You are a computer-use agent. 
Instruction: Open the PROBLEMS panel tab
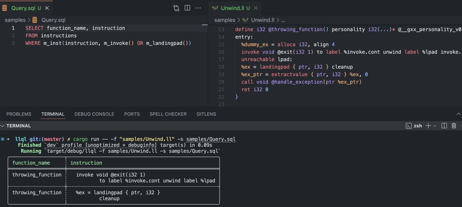[19, 114]
